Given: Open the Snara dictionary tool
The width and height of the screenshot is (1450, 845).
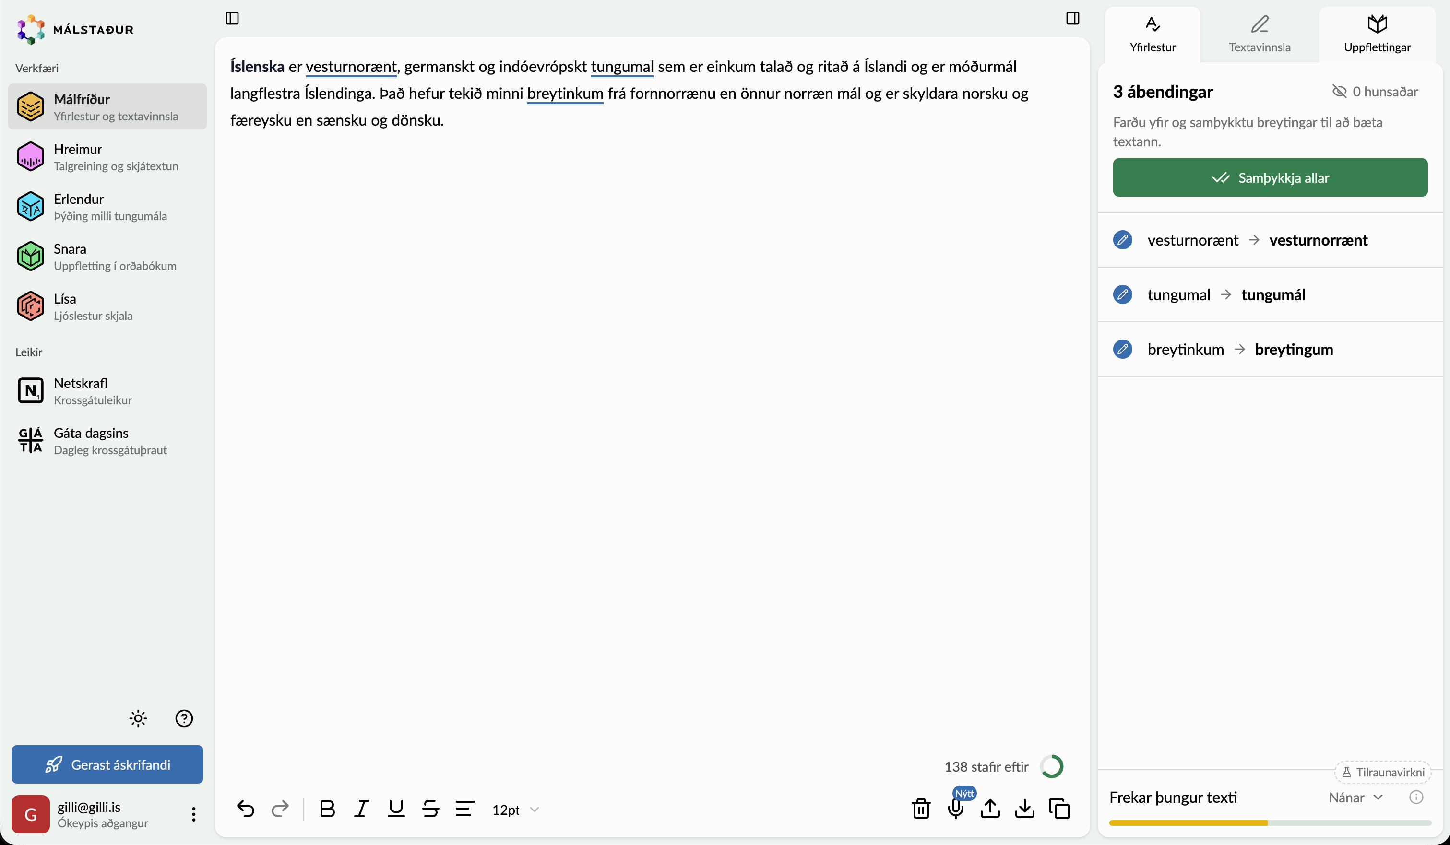Looking at the screenshot, I should (x=107, y=257).
